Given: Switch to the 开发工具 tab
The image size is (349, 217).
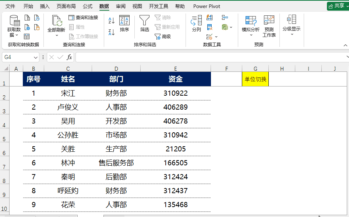Looking at the screenshot, I should pos(158,6).
